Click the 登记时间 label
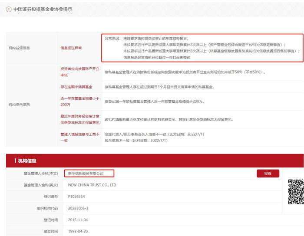 tap(51, 220)
